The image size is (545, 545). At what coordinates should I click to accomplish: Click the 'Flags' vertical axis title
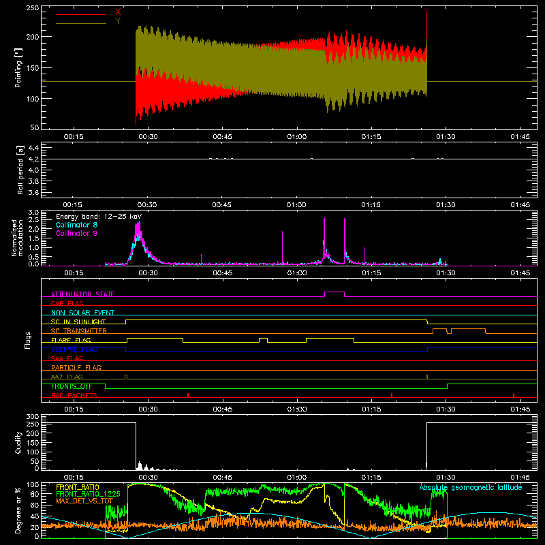27,340
